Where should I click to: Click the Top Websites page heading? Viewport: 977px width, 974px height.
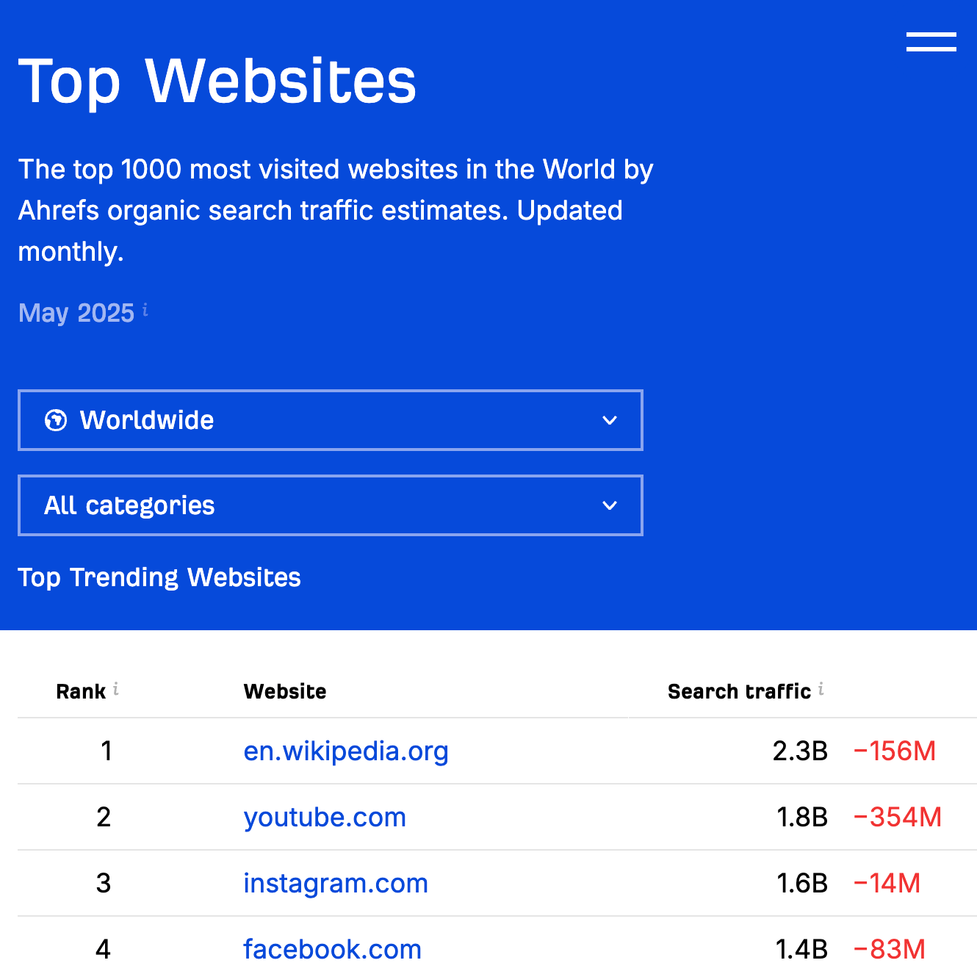point(217,81)
